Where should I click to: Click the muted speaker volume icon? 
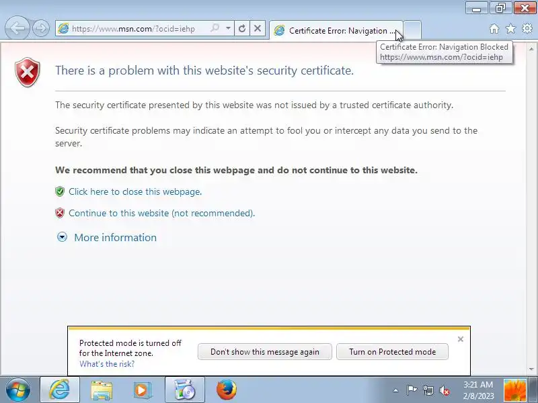tap(445, 390)
